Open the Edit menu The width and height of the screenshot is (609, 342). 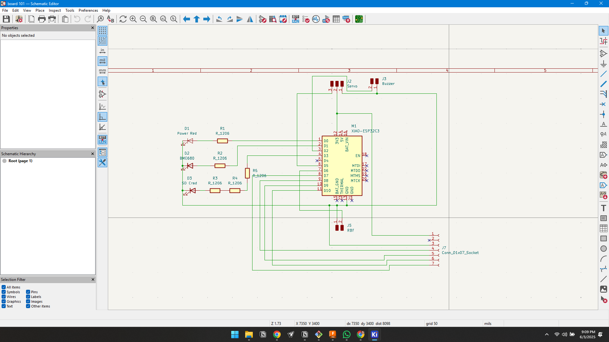(x=16, y=10)
